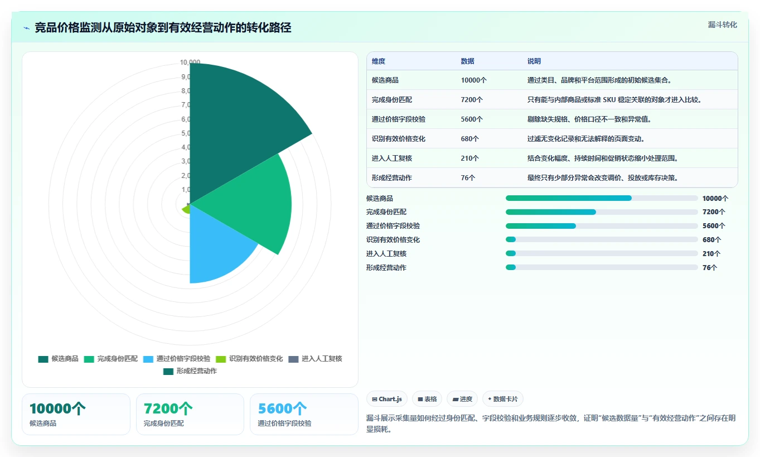Click the 候选商品 progress bar

click(x=602, y=198)
